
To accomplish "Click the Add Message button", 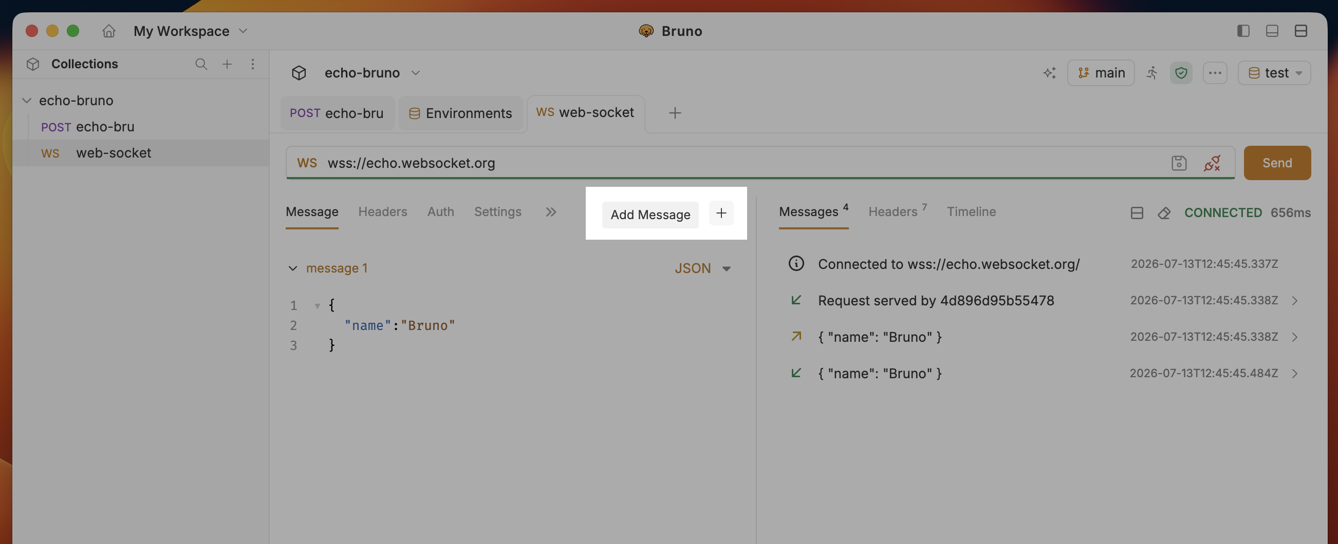I will [x=650, y=214].
